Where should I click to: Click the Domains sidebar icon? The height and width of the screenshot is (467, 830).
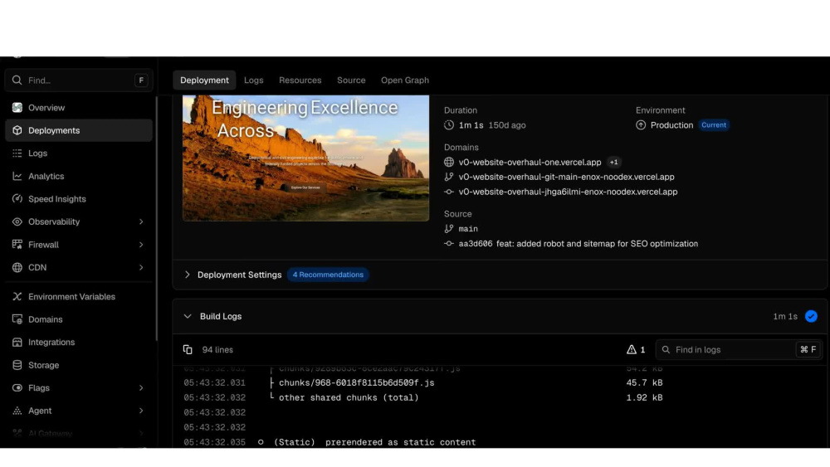(x=17, y=319)
